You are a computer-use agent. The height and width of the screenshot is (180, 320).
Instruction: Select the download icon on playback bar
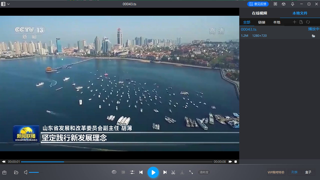click(182, 172)
